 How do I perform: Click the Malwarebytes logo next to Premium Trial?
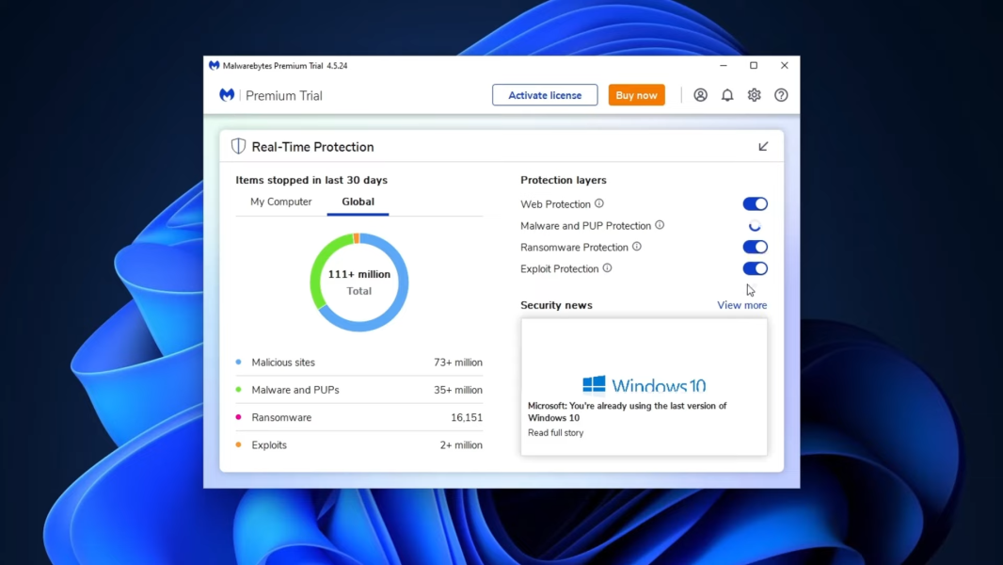point(227,95)
